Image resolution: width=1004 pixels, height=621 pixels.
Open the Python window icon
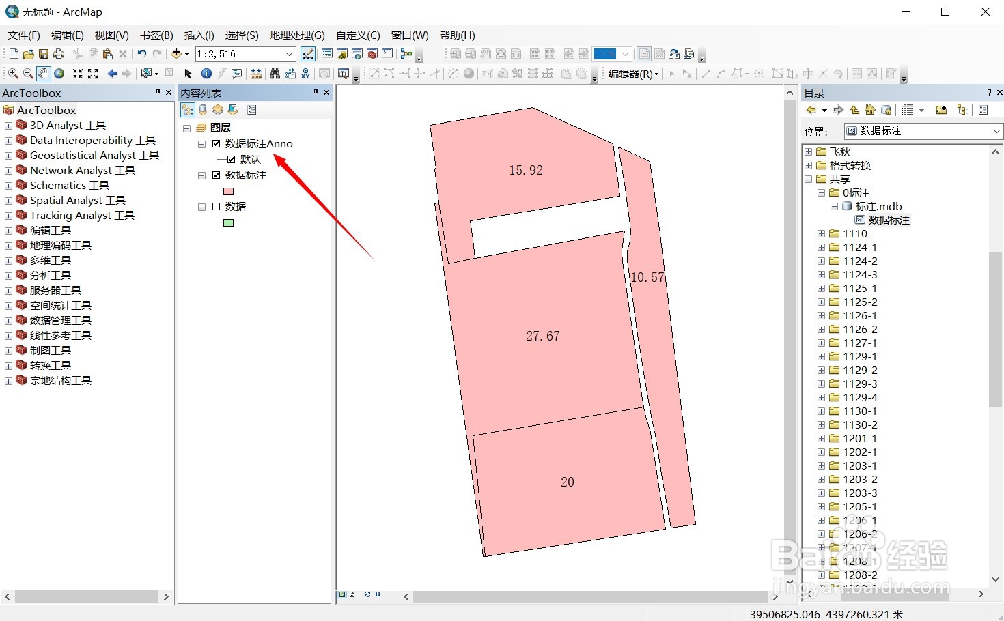point(387,54)
